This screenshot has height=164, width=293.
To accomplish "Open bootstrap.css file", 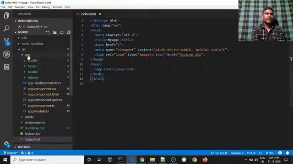I will pyautogui.click(x=34, y=128).
